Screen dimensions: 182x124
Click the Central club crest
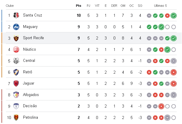[16, 61]
